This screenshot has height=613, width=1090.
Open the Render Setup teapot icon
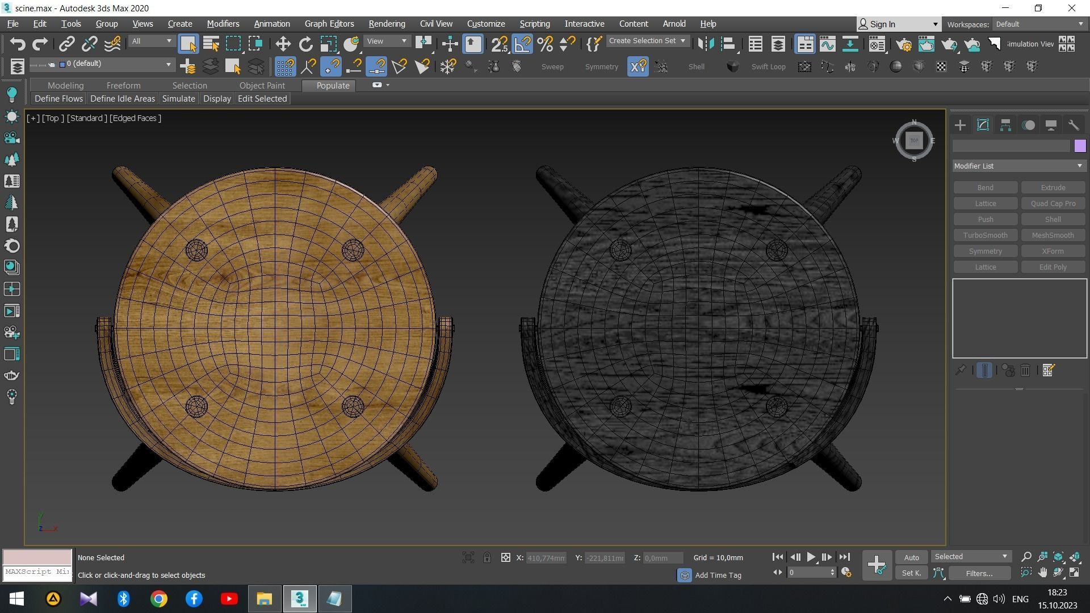tap(904, 44)
